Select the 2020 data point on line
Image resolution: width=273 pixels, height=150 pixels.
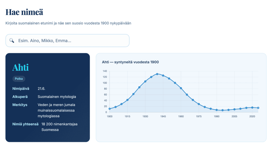(x=252, y=107)
